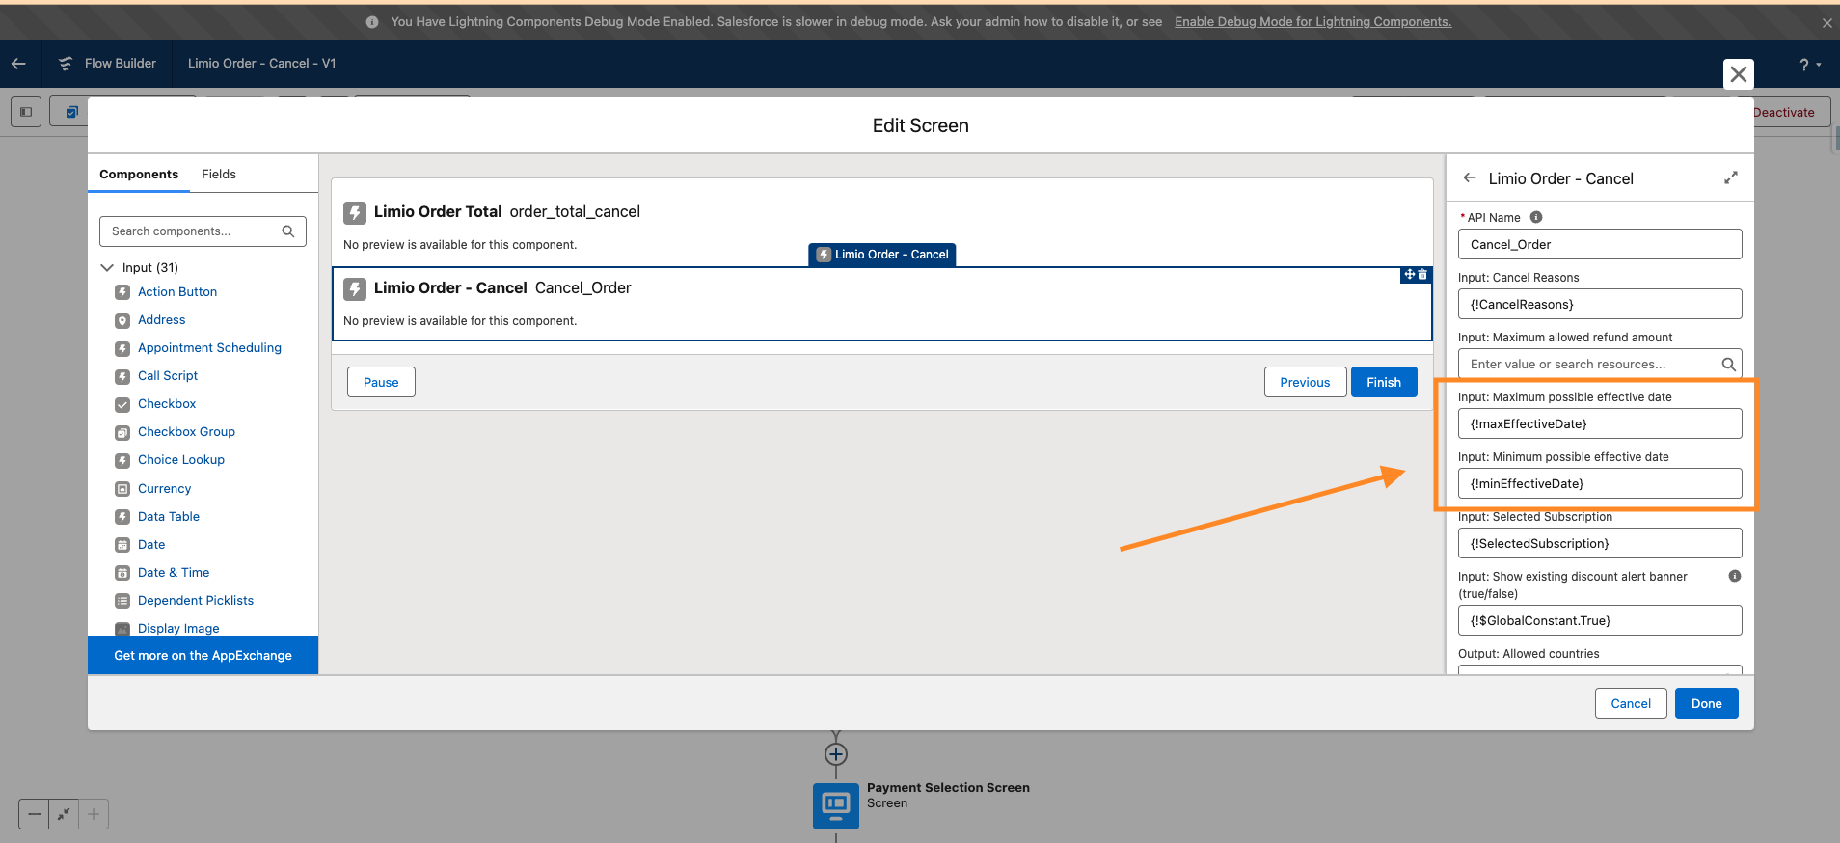Edit the SelectedSubscription input field
This screenshot has height=843, width=1840.
click(x=1600, y=543)
